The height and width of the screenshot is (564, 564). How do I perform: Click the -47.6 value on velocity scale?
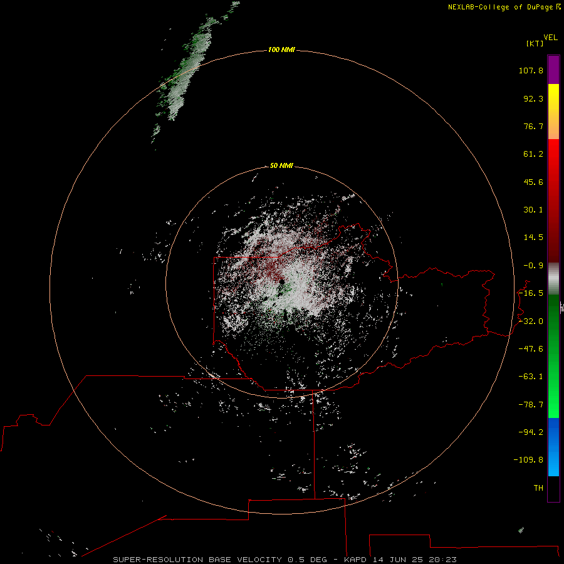coord(531,349)
